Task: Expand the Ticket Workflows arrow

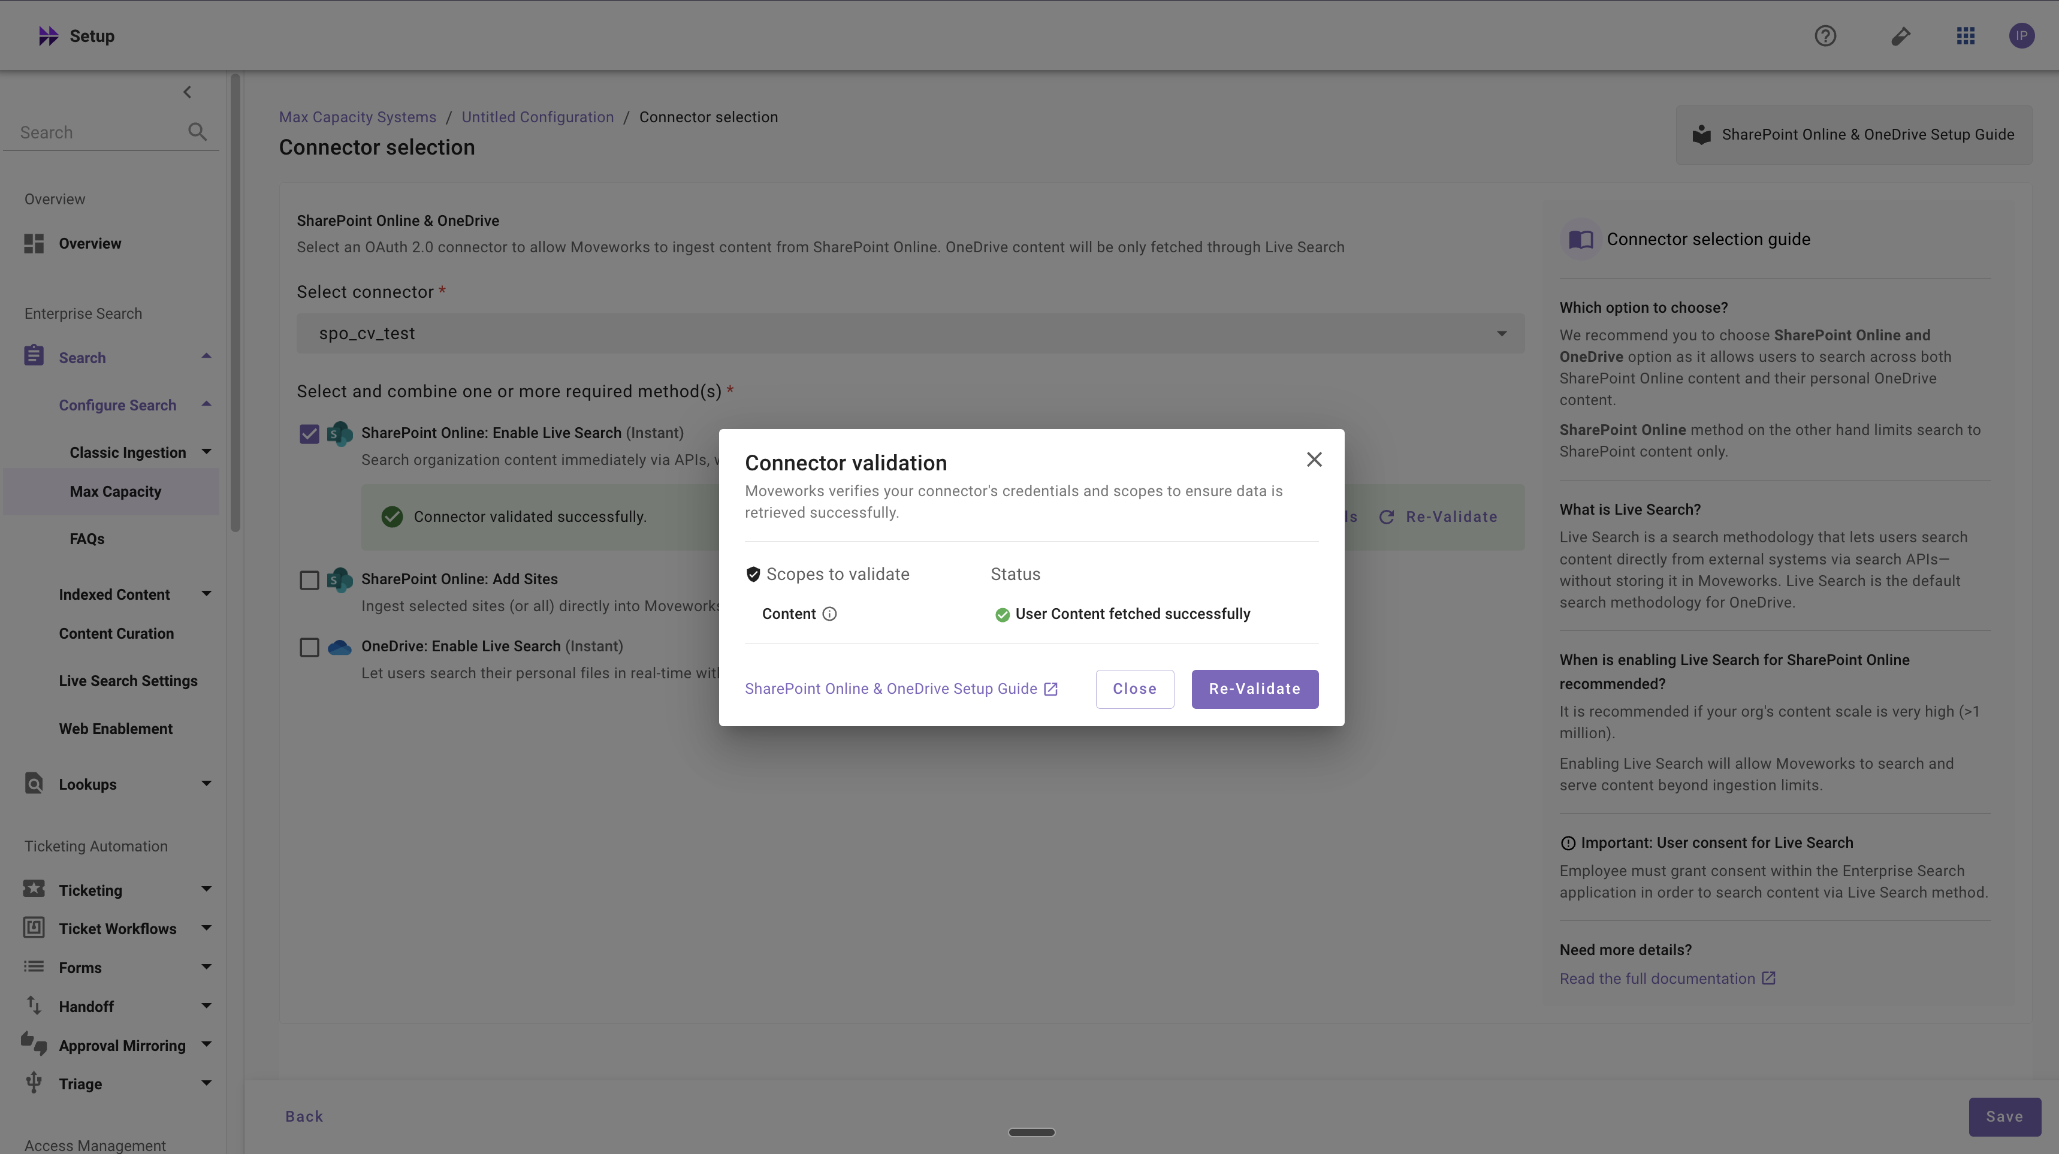Action: click(206, 928)
